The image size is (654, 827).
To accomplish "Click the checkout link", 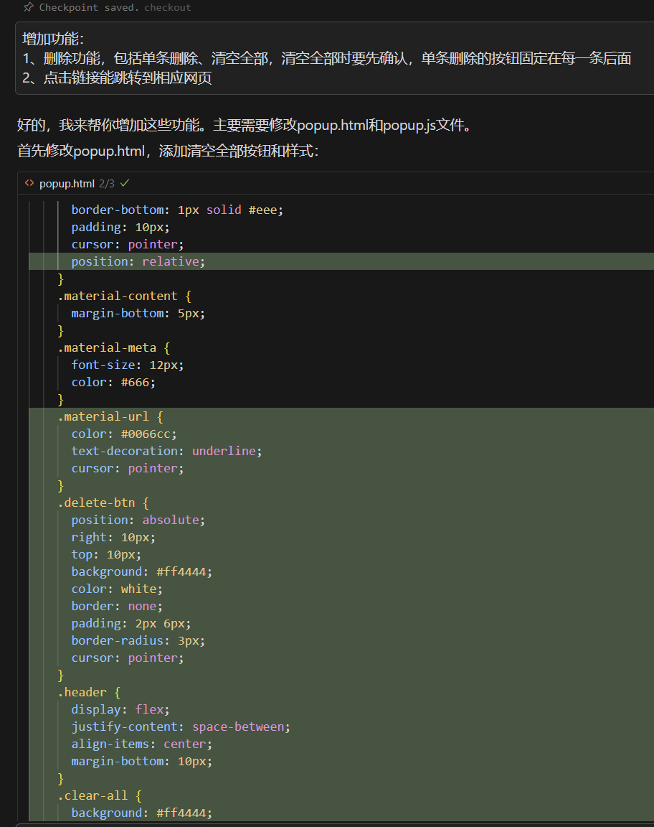I will point(168,7).
